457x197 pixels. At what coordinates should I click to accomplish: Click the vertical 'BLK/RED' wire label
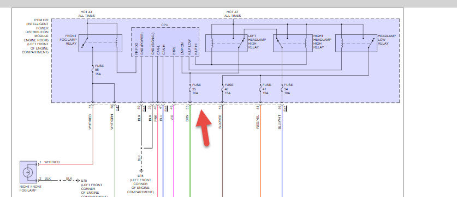221,122
